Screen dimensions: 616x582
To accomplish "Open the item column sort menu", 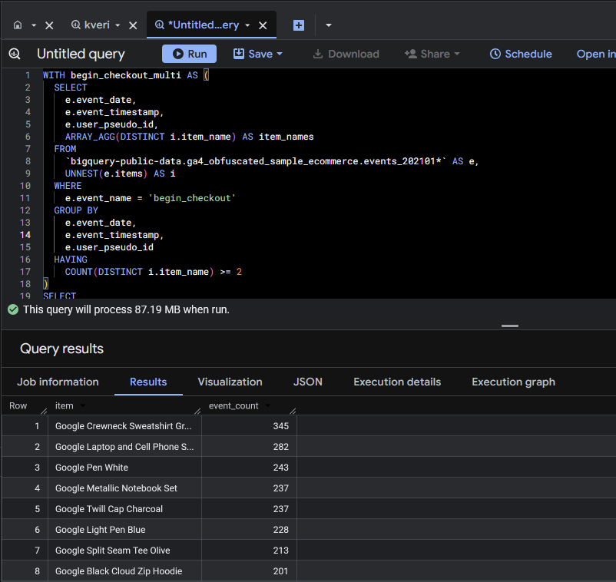I will pyautogui.click(x=83, y=406).
